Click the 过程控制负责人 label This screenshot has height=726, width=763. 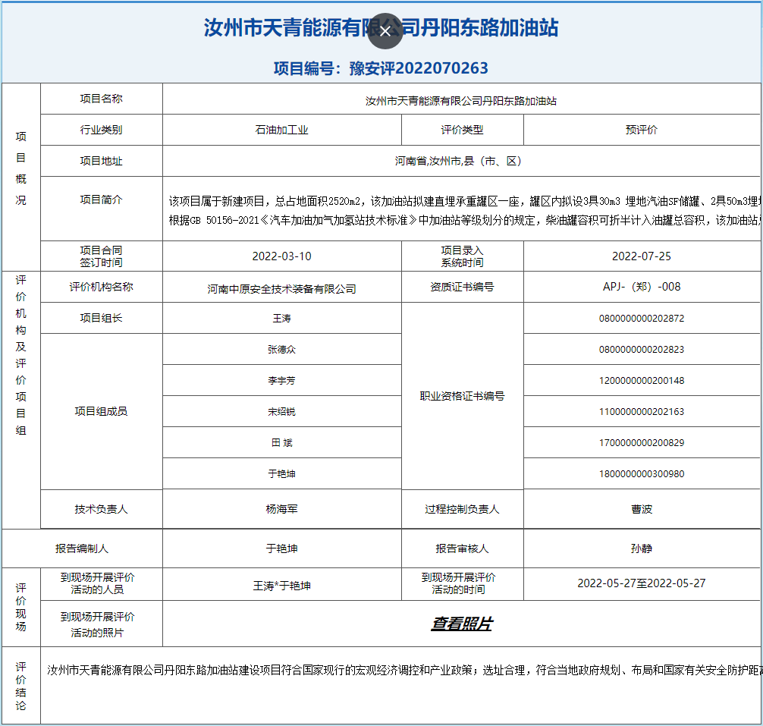(462, 509)
